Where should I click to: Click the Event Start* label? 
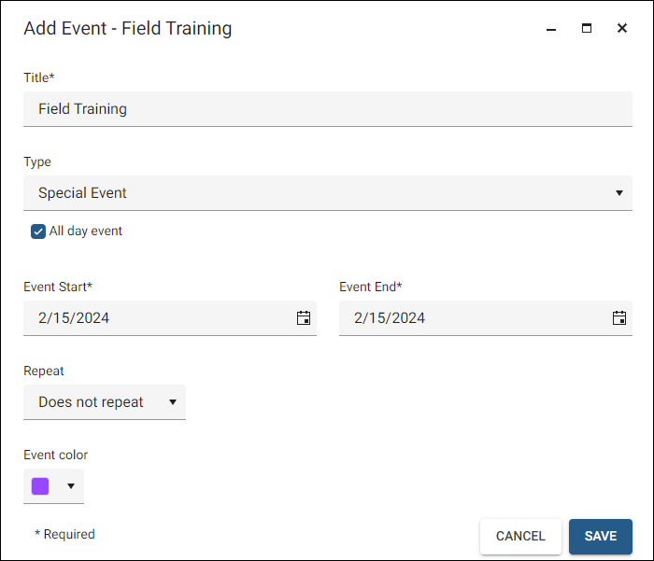coord(58,287)
